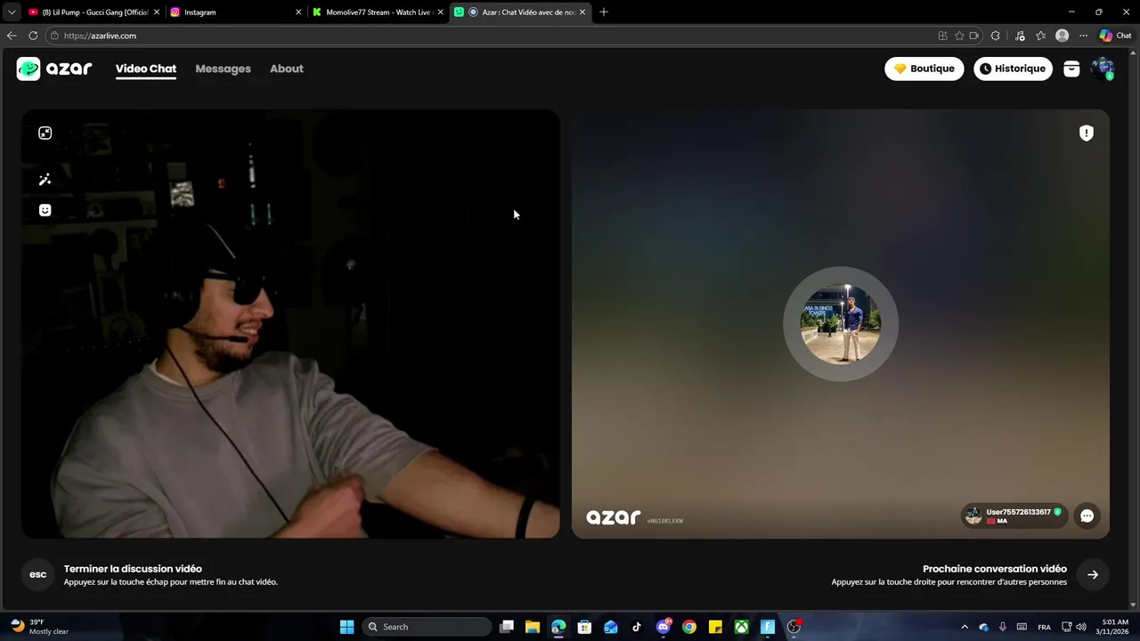Click the User755726133617 name badge
The image size is (1140, 641).
pyautogui.click(x=1014, y=515)
